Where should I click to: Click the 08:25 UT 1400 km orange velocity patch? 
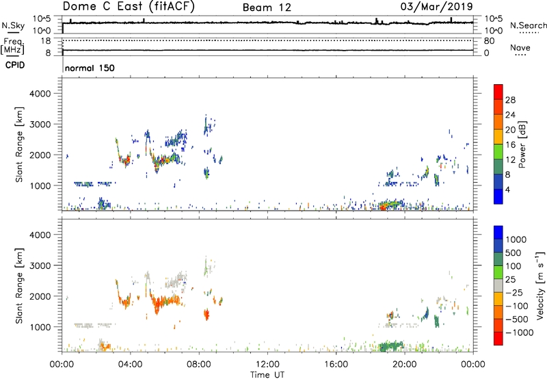point(206,315)
